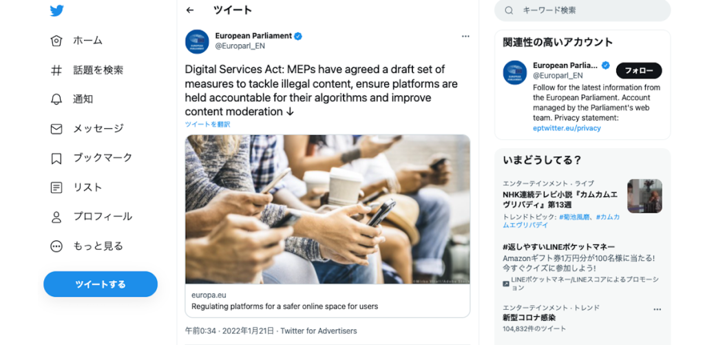
Task: Open プロフィール via the person icon
Action: 56,217
